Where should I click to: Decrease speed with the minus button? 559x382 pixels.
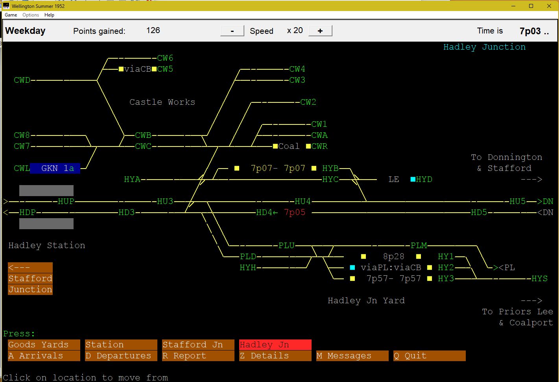pos(232,31)
